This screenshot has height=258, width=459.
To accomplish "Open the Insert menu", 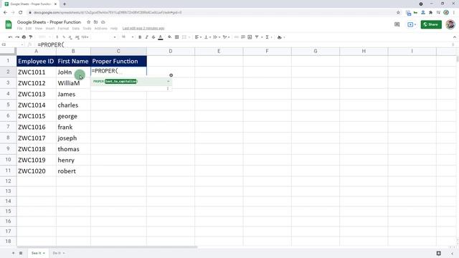I will 50,29.
